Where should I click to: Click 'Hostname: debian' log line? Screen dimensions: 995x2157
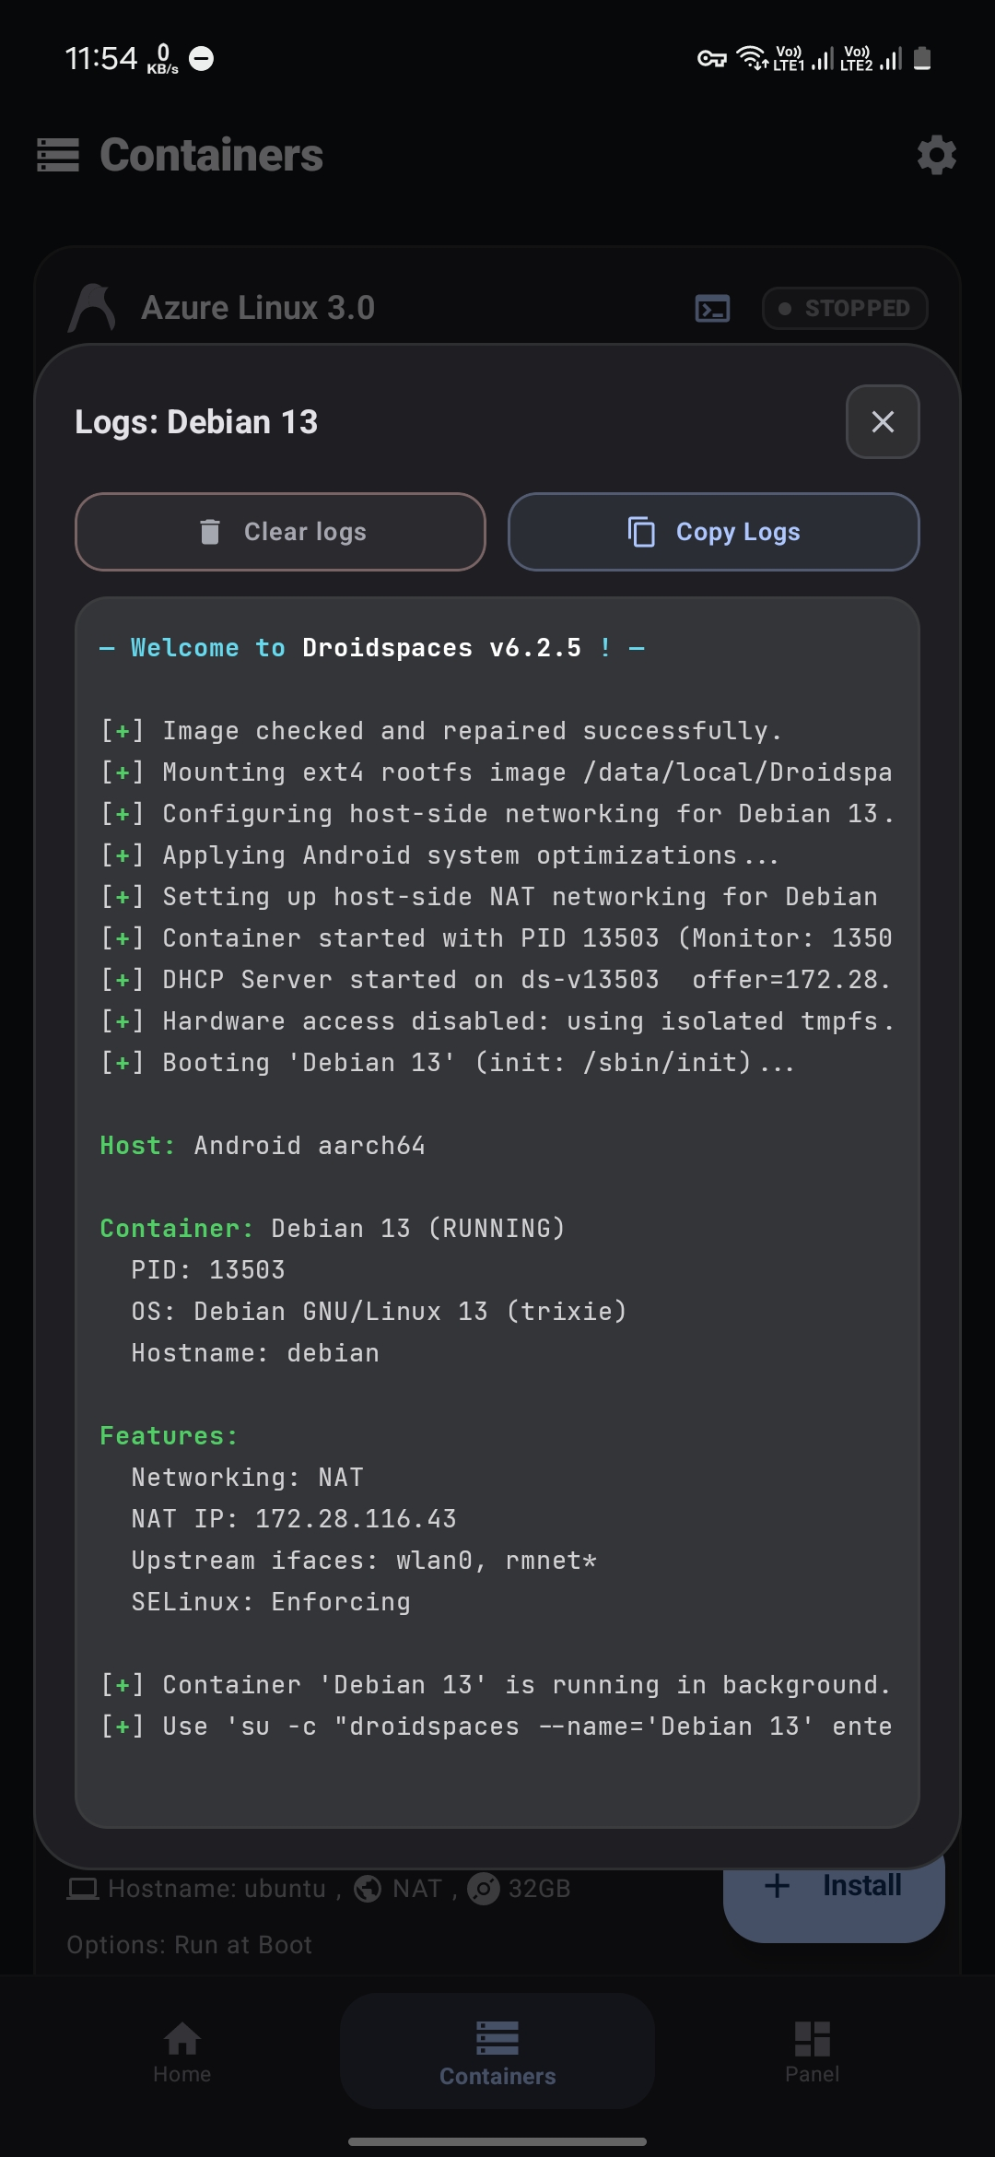(255, 1353)
